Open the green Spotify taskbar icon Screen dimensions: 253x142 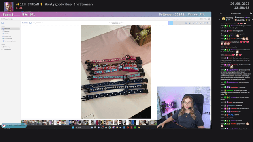[135, 127]
